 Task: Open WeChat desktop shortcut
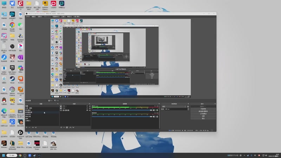[20, 26]
